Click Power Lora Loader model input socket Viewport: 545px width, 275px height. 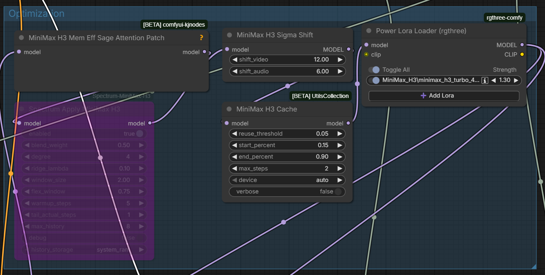pos(366,45)
